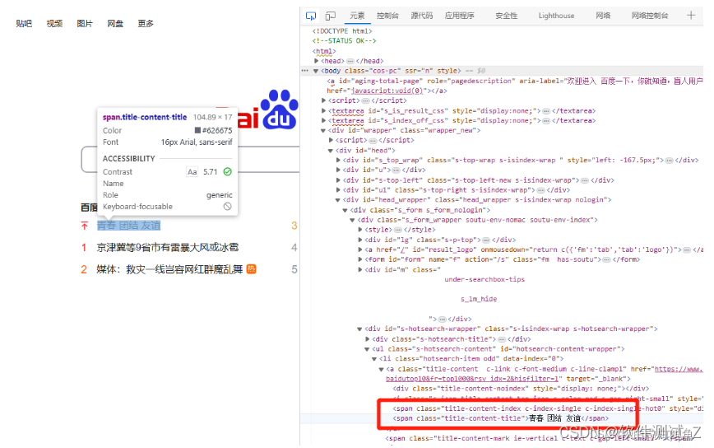Expand div s-hotsearch-title node
The width and height of the screenshot is (714, 448).
368,339
